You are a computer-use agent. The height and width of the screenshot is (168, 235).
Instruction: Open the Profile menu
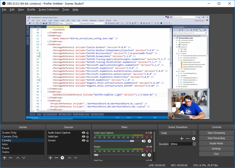(x=31, y=10)
